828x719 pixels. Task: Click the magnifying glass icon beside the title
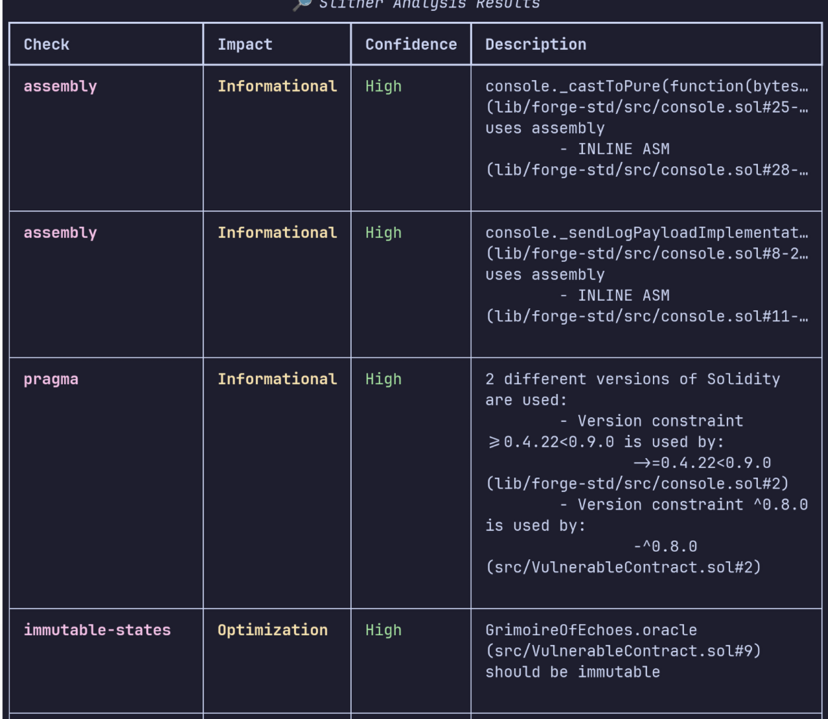coord(302,4)
